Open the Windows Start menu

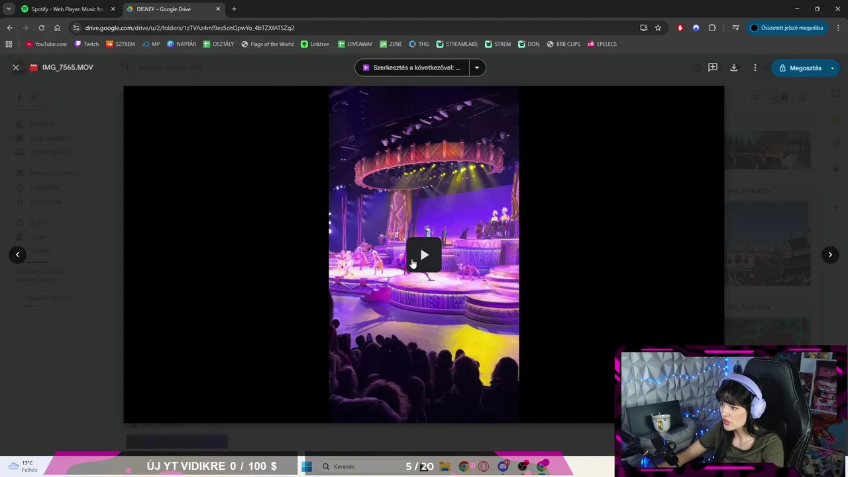point(307,466)
